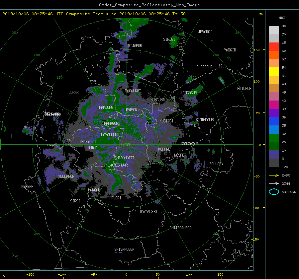Click the HOSPET city label
This screenshot has height=279, width=299.
click(180, 155)
